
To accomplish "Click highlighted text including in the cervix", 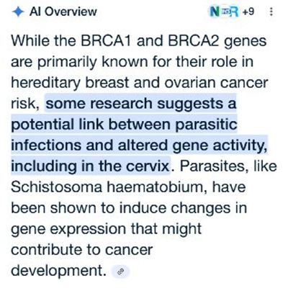I will (90, 166).
